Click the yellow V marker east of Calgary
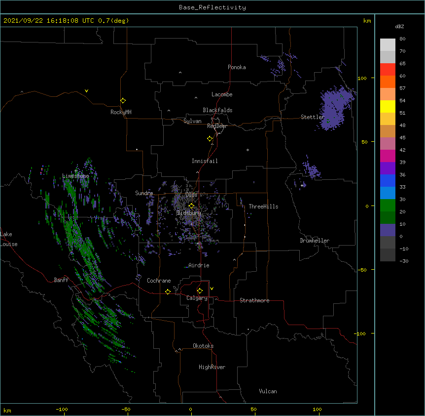Viewport: 425px width, 416px height. pos(212,289)
